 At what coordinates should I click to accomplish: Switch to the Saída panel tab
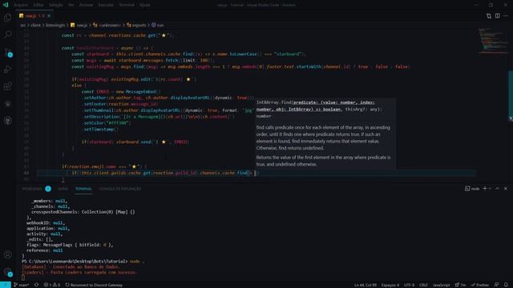63,189
